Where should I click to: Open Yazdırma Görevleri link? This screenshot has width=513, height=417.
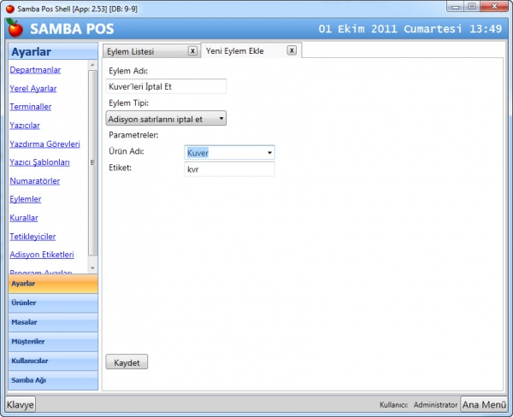pyautogui.click(x=44, y=144)
